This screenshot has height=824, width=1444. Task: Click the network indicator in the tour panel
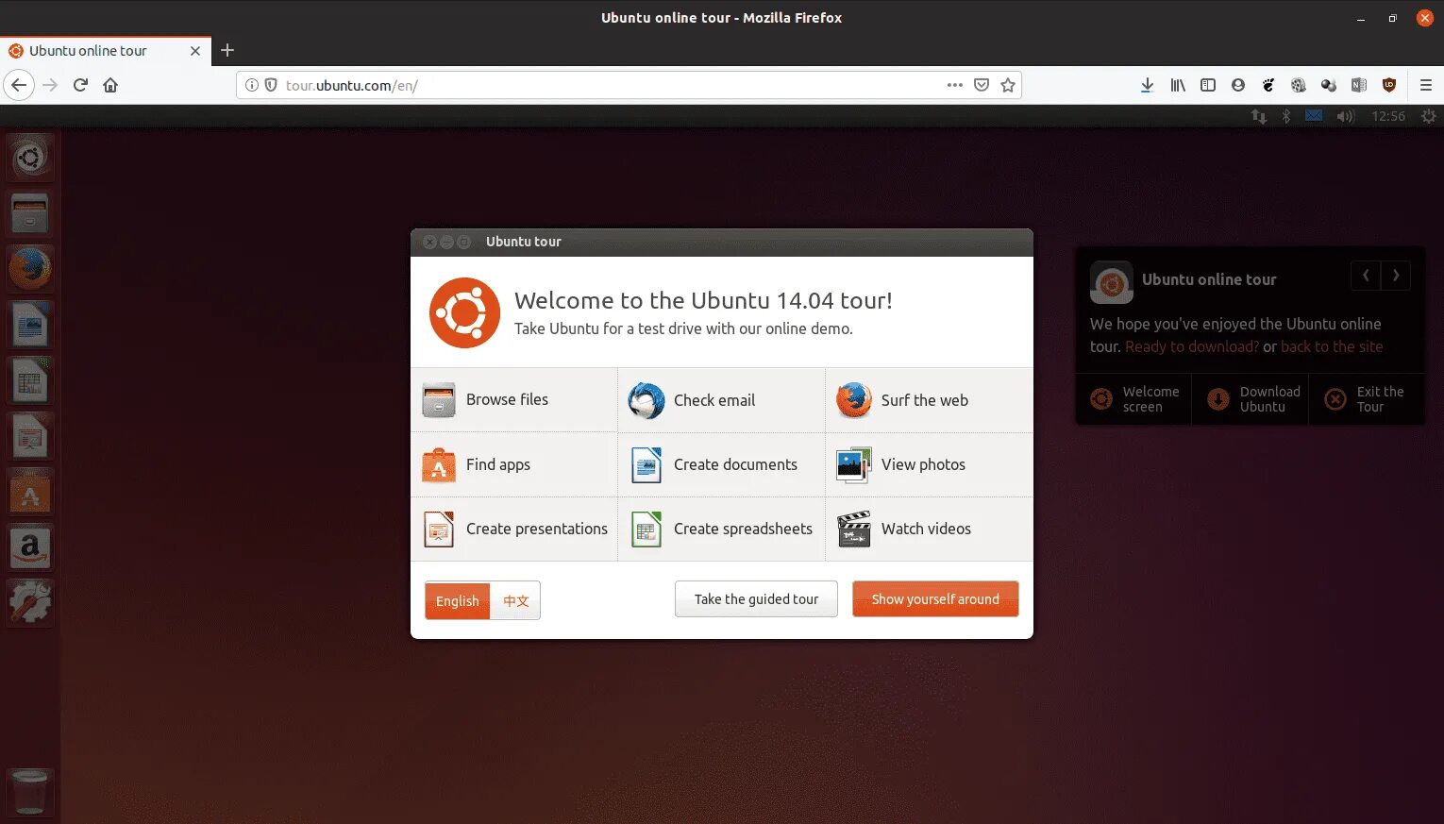click(x=1259, y=116)
